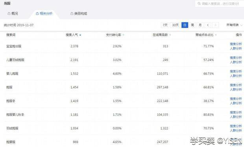This screenshot has width=244, height=147.
Task: Switch to the 概况 tab
Action: [13, 13]
